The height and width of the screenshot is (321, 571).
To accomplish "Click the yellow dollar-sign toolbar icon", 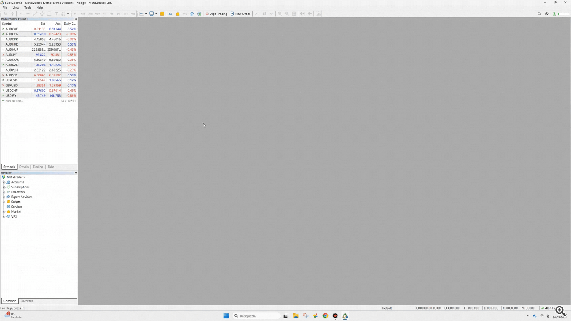I will pos(162,14).
